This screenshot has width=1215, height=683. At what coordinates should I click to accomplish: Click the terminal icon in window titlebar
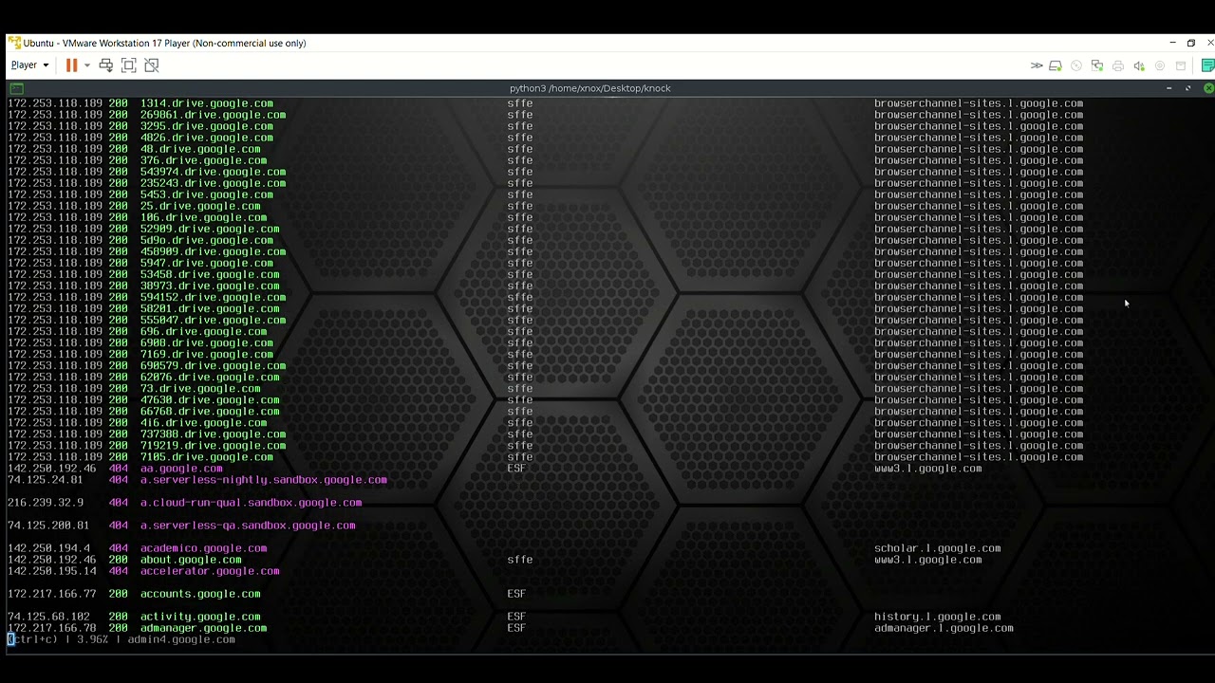[16, 88]
